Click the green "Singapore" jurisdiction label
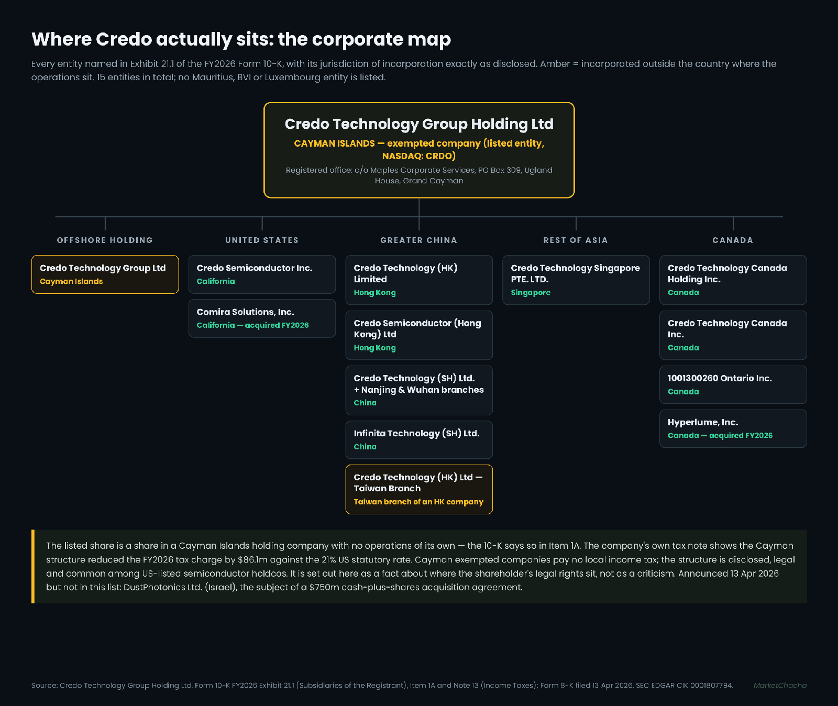The height and width of the screenshot is (706, 838). [531, 293]
